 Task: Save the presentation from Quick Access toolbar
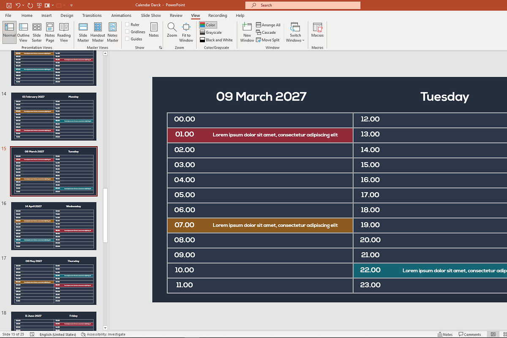(x=9, y=5)
